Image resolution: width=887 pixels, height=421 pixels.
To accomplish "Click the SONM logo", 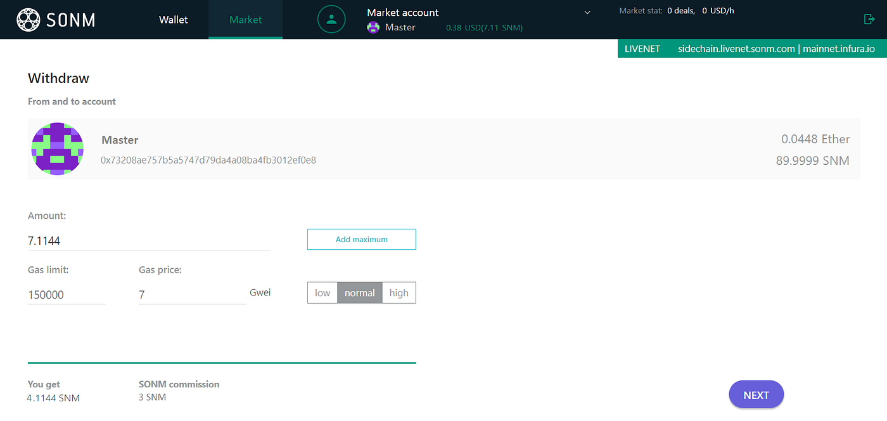I will point(56,20).
